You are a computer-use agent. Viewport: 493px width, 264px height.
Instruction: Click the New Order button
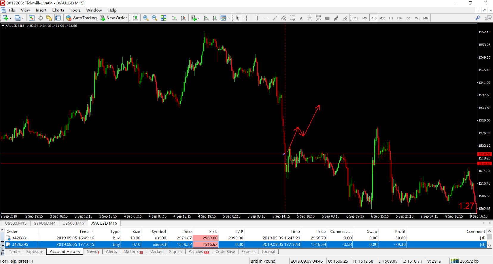(x=113, y=18)
